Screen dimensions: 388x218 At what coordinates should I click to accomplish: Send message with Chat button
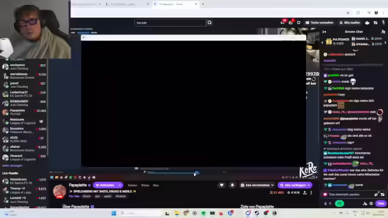point(381,203)
